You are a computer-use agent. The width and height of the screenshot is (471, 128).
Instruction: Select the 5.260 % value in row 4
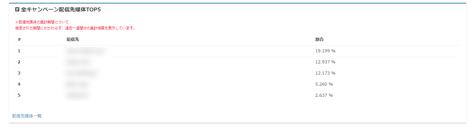(x=324, y=84)
